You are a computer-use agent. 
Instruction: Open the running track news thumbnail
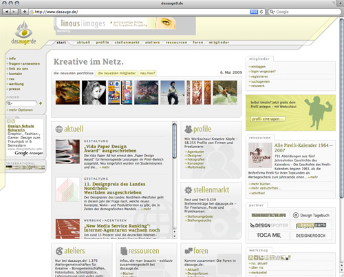[67, 229]
